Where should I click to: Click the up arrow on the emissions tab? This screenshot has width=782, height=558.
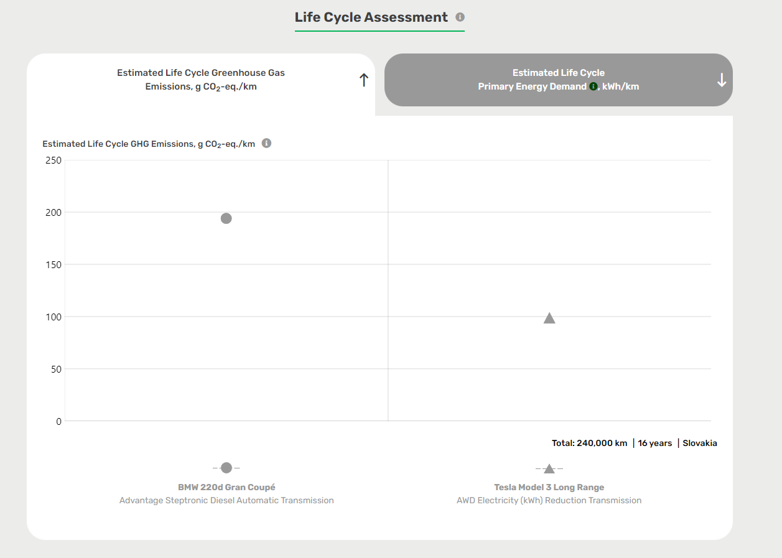(x=364, y=80)
